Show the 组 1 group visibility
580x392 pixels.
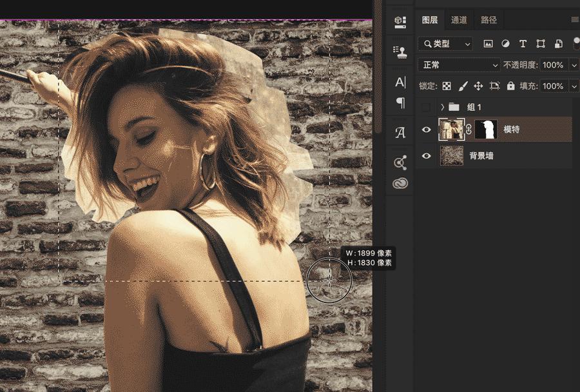click(x=426, y=107)
